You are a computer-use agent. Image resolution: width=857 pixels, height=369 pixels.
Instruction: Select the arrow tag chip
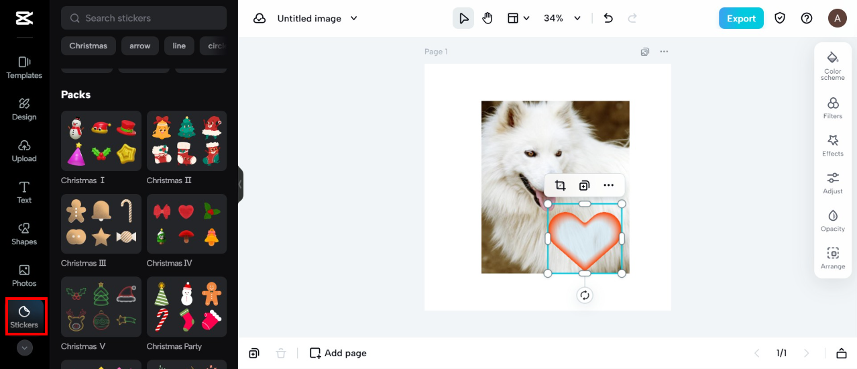(140, 46)
